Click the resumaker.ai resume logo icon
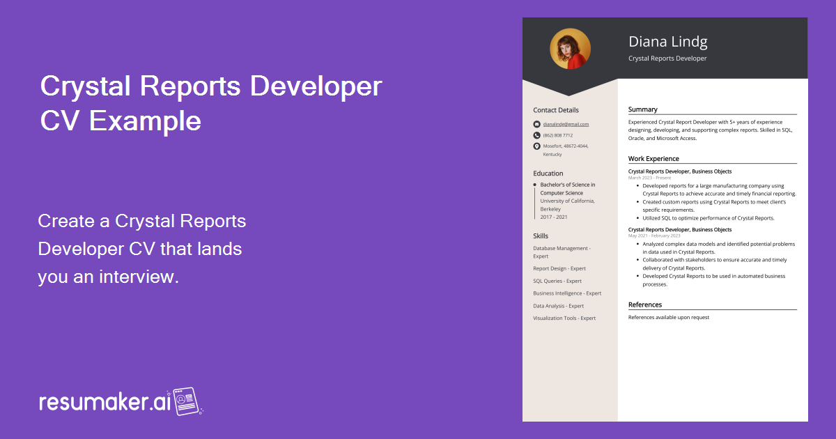Viewport: 836px width, 439px height. point(185,401)
